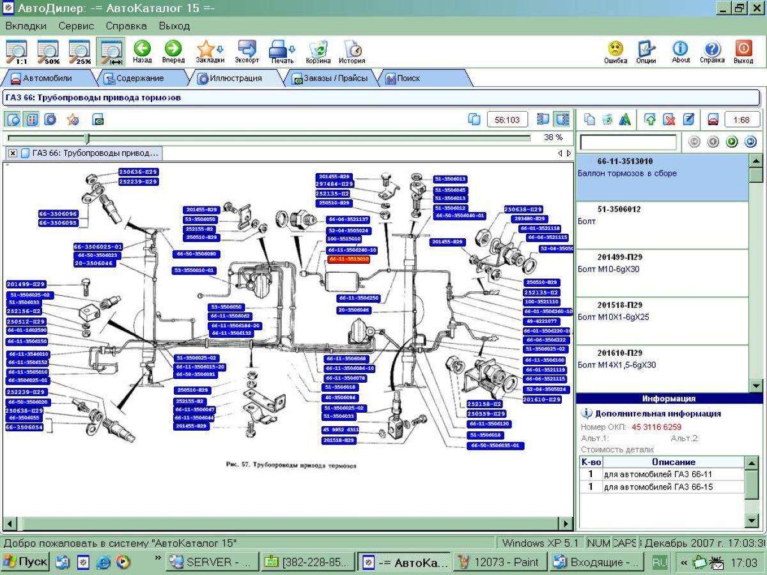Click the RU language indicator
The image size is (767, 575).
click(658, 562)
